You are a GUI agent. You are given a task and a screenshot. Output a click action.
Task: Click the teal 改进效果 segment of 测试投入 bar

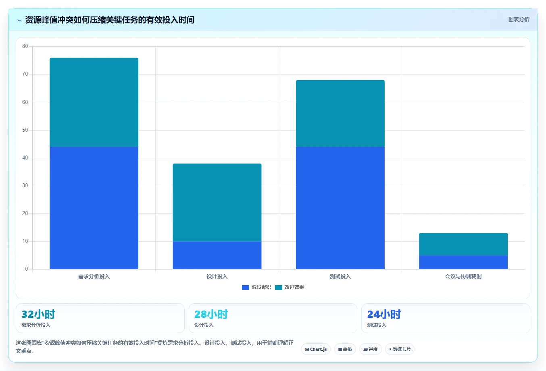click(x=340, y=113)
